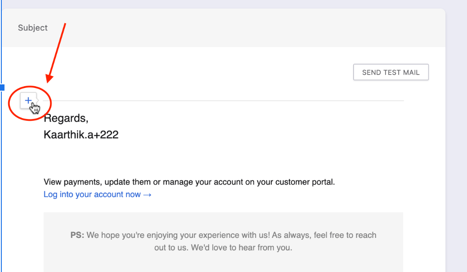Viewport: 467px width, 272px height.
Task: Place cursor in the 'Regards,' line
Action: click(66, 118)
